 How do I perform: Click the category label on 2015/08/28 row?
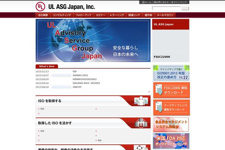pyautogui.click(x=61, y=87)
